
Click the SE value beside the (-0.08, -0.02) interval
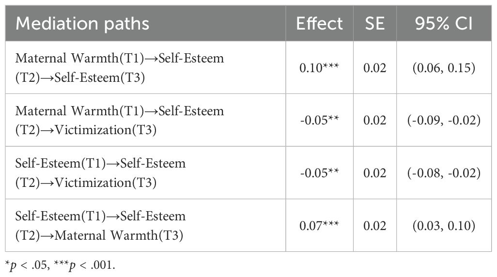[375, 173]
